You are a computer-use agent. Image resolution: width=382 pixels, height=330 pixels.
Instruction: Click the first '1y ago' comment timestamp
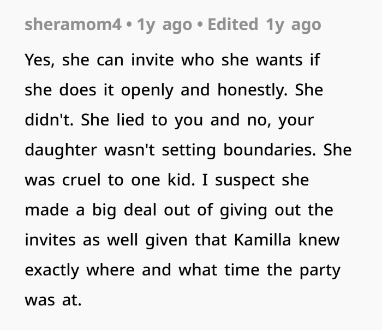coord(164,25)
